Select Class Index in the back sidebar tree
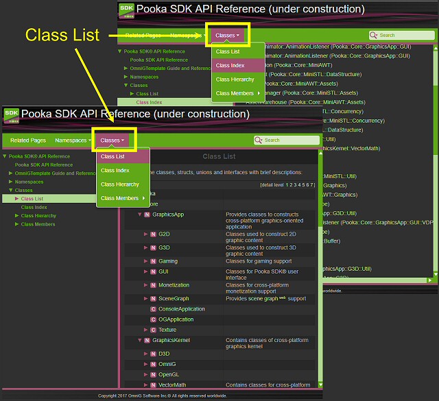Screen dimensions: 439x401 pyautogui.click(x=149, y=102)
